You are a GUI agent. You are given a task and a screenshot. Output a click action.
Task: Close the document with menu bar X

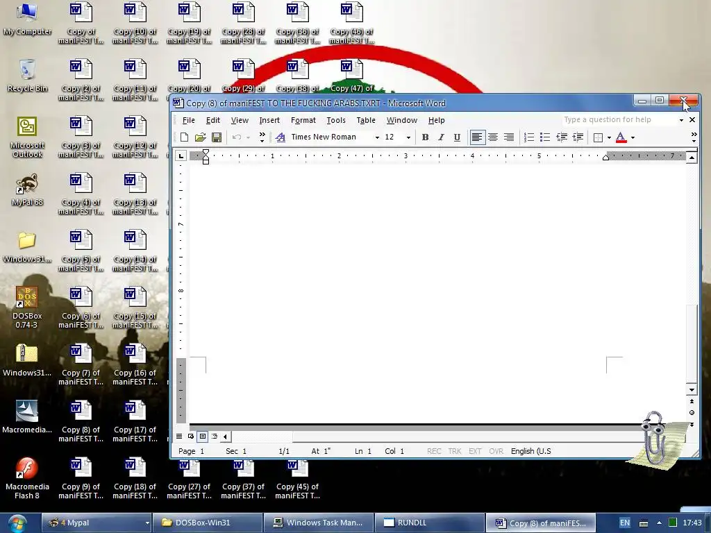point(692,120)
